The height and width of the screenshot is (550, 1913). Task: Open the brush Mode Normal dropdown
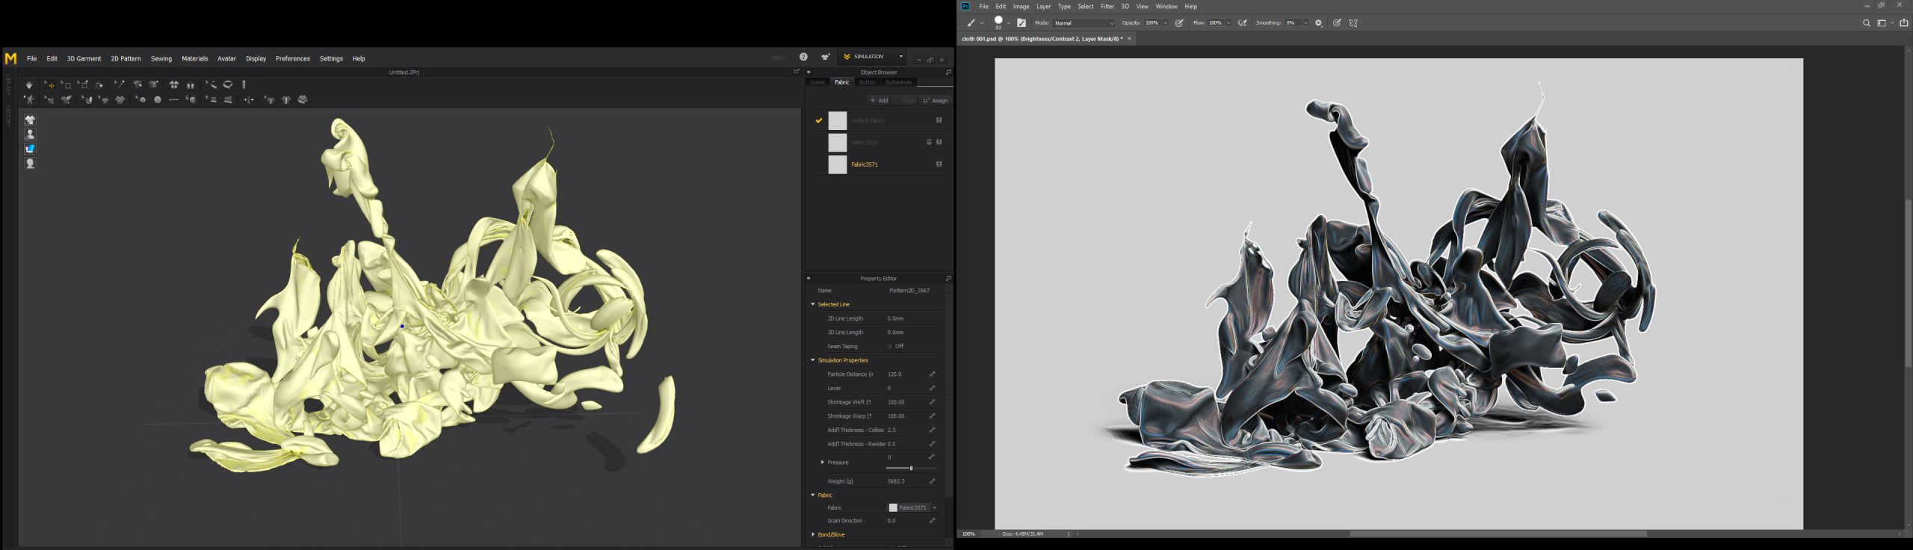tap(1084, 23)
